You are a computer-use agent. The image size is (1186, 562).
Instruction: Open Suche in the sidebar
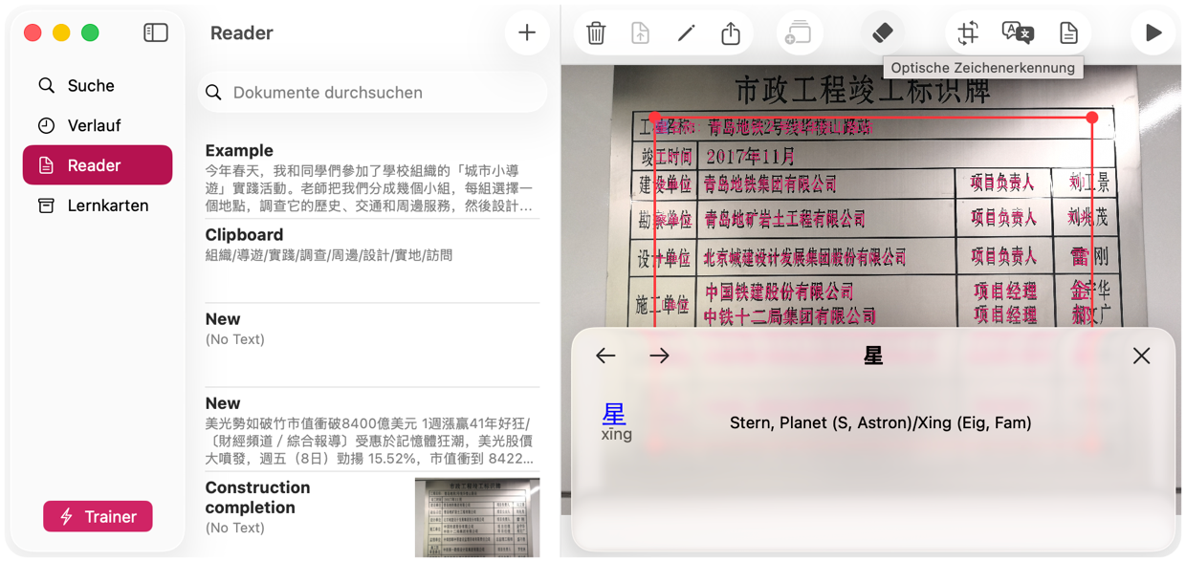pos(98,86)
